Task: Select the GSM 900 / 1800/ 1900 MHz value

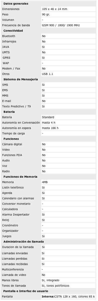Action: (61, 25)
